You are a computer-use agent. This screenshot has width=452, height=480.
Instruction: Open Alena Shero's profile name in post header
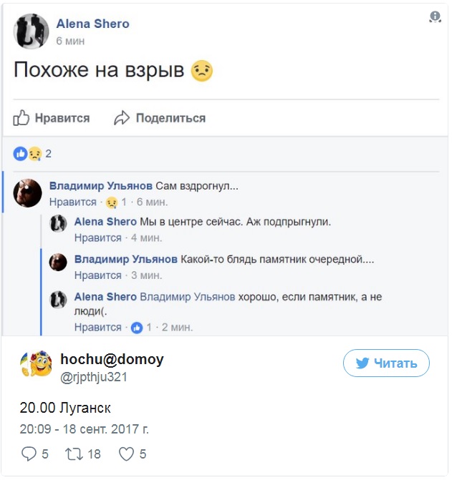(93, 24)
